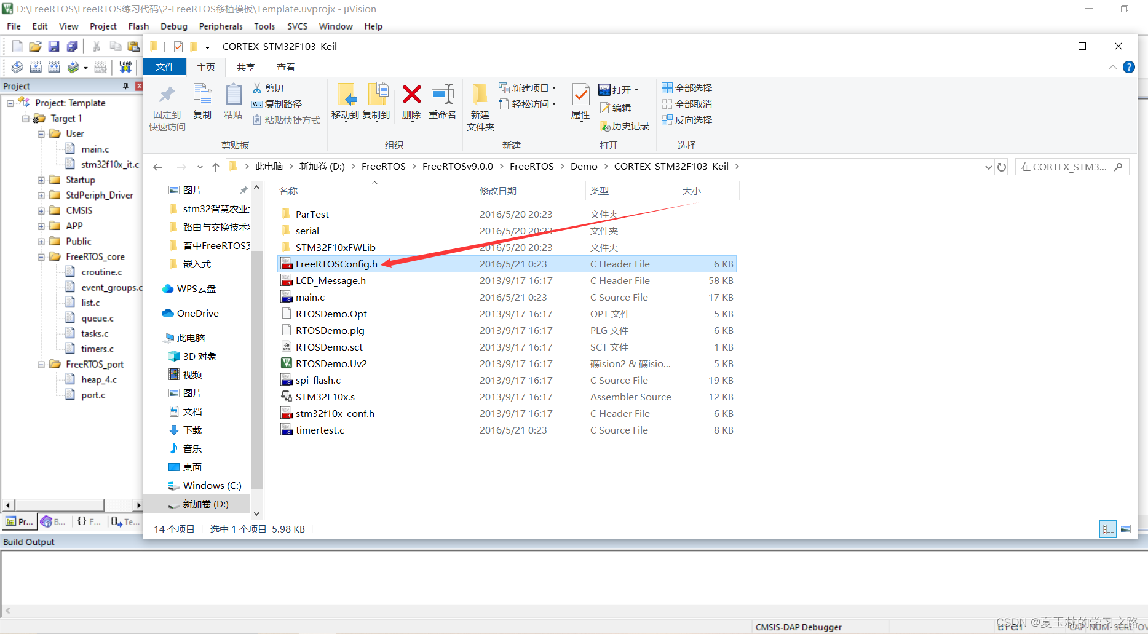Open the Flash menu in µVision
The height and width of the screenshot is (634, 1148).
(138, 26)
